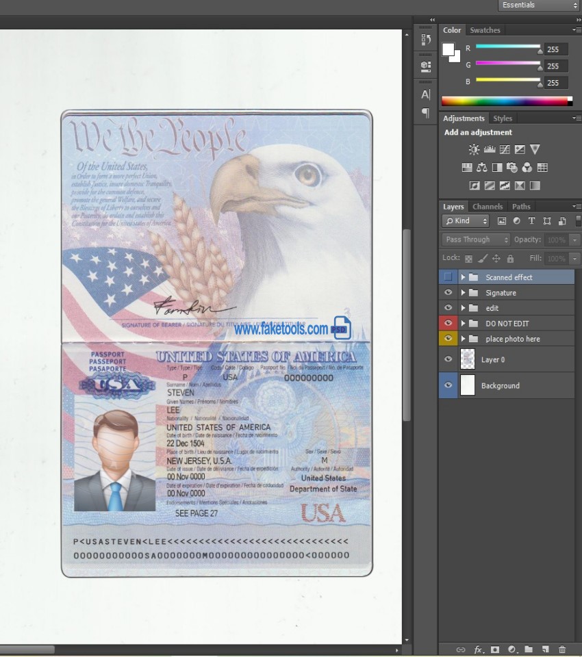Filter layers by adjustment layers
Image resolution: width=582 pixels, height=657 pixels.
click(516, 221)
